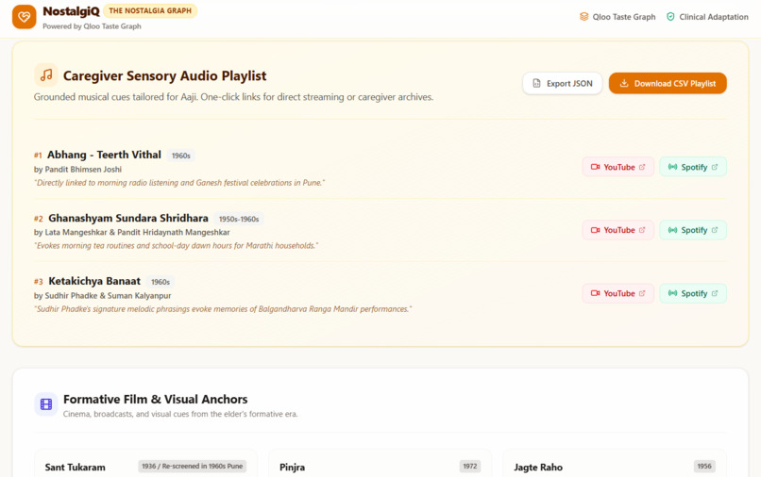
Task: Click the morning tea routines quote
Action: (177, 246)
